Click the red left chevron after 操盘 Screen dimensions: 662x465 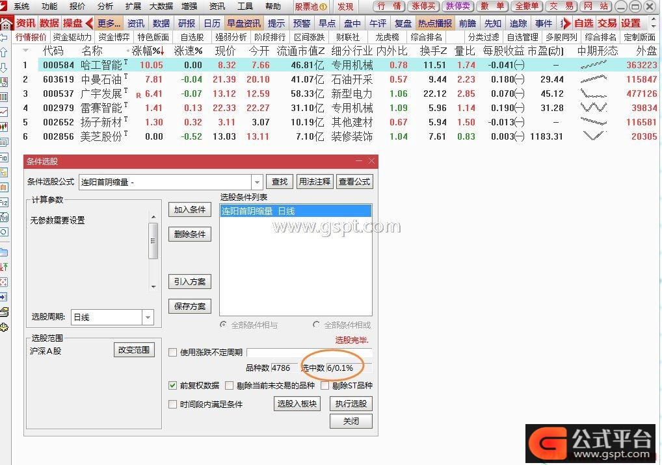coord(88,23)
